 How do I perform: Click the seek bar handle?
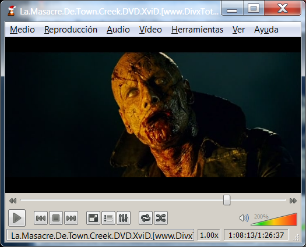227,200
